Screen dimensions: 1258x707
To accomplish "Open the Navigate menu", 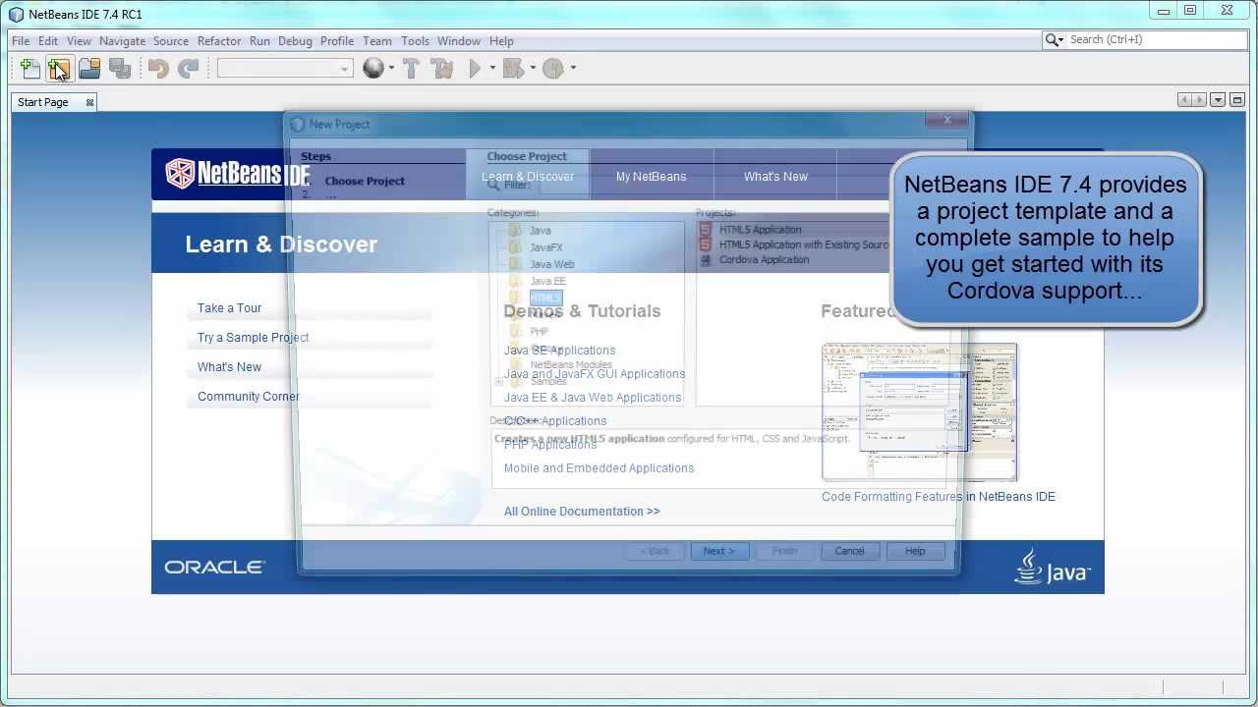I will [122, 41].
